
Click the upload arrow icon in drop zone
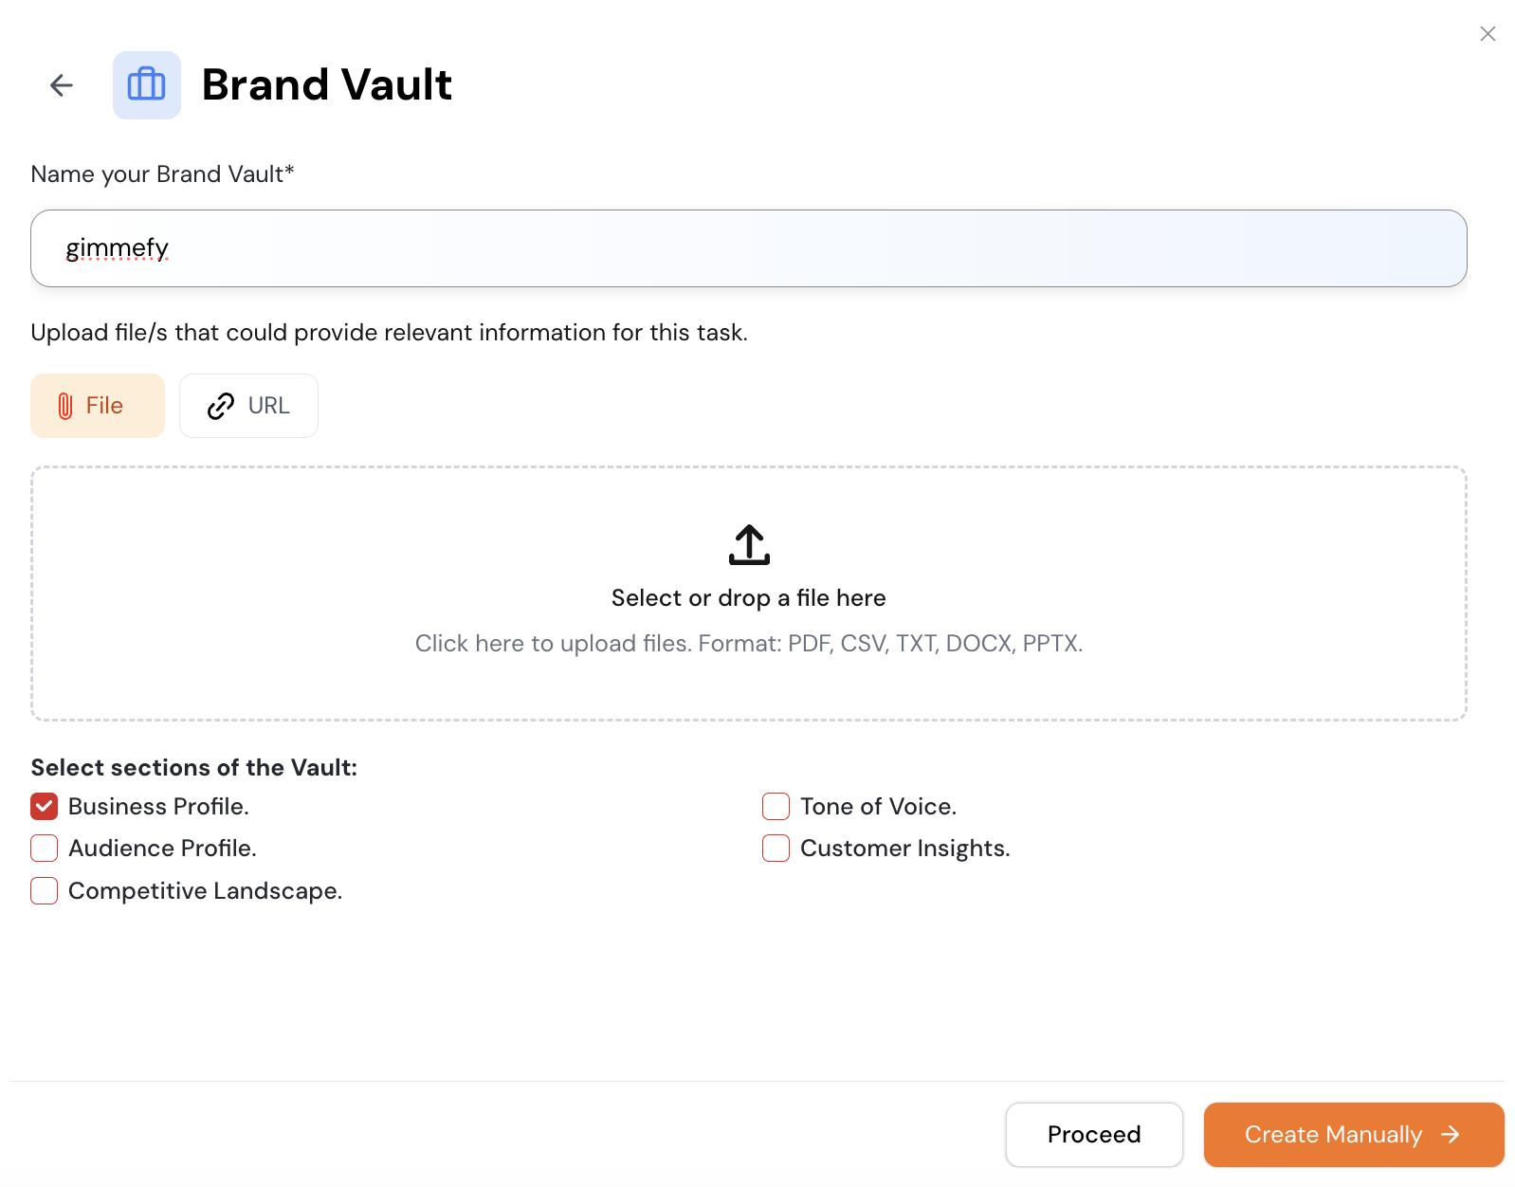click(749, 545)
